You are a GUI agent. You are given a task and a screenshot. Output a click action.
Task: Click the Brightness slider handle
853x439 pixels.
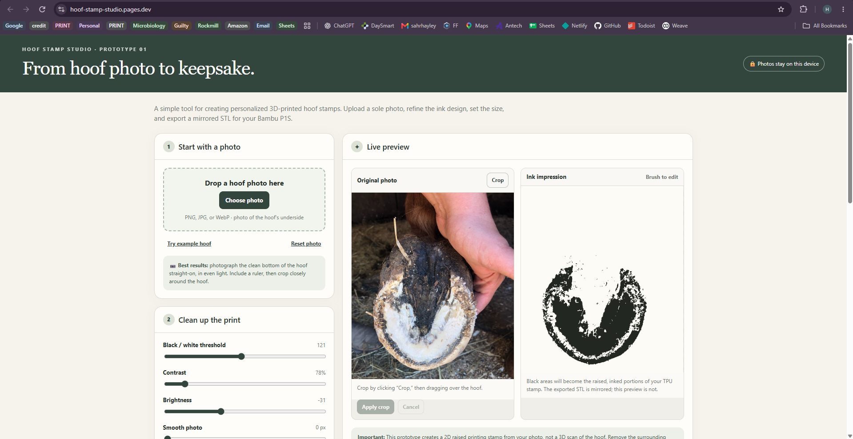click(221, 411)
